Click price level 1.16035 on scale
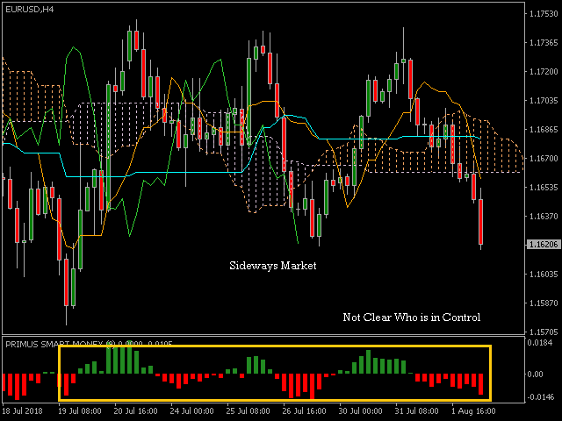 coord(544,275)
